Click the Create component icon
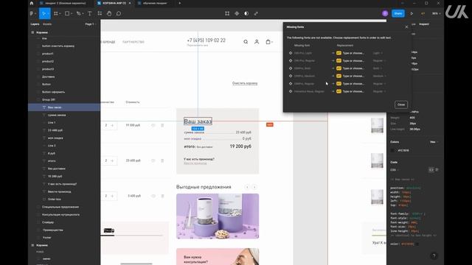The height and width of the screenshot is (265, 472). (237, 13)
